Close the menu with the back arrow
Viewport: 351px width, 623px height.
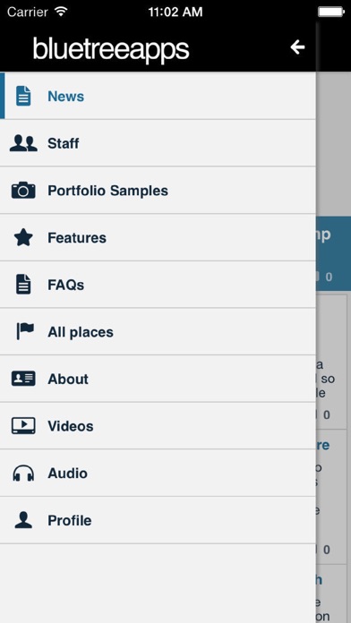coord(297,47)
